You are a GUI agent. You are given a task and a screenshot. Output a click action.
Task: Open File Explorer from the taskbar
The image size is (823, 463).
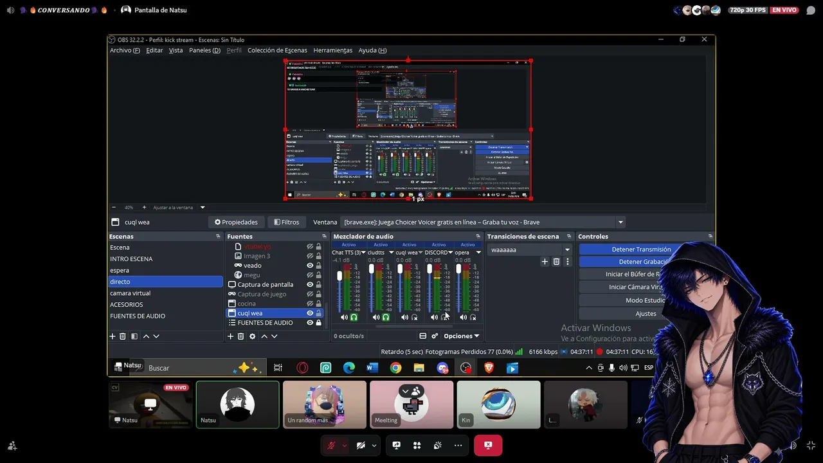(x=419, y=368)
